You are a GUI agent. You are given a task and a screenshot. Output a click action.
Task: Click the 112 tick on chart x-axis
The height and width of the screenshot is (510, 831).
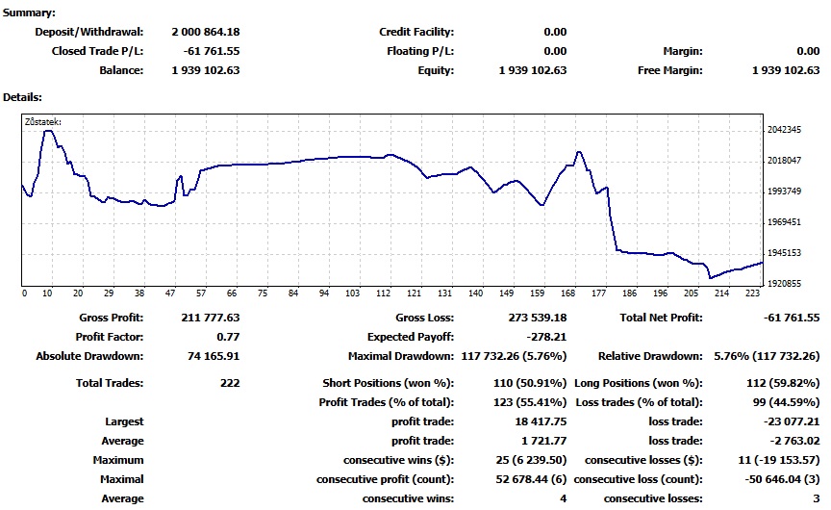[x=383, y=293]
